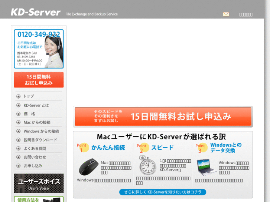Screen dimensions: 270x202
Task: Click the Point 1 badge
Action: click(83, 148)
